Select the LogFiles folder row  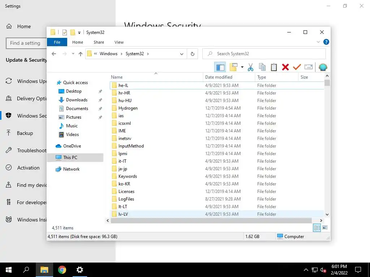pyautogui.click(x=217, y=199)
